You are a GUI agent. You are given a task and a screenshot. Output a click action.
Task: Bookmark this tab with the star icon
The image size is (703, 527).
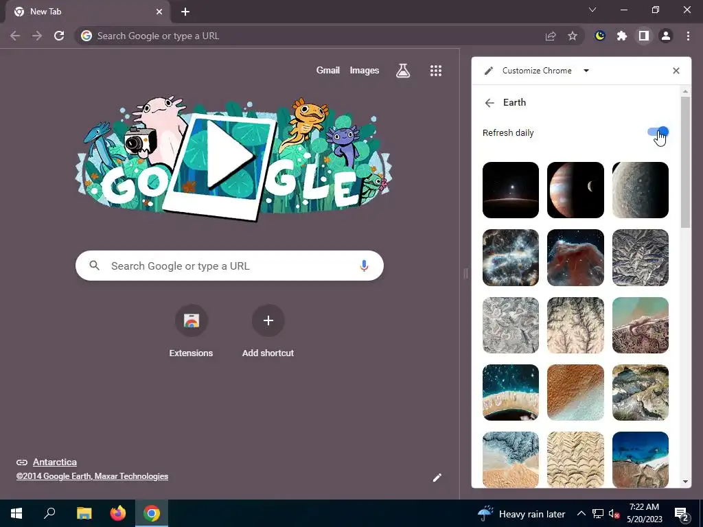(573, 36)
